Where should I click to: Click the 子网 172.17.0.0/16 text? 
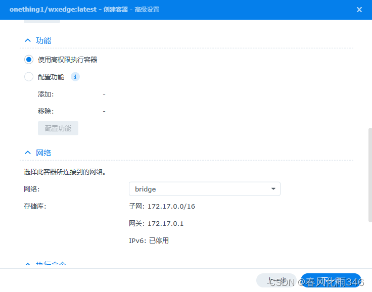click(x=162, y=206)
